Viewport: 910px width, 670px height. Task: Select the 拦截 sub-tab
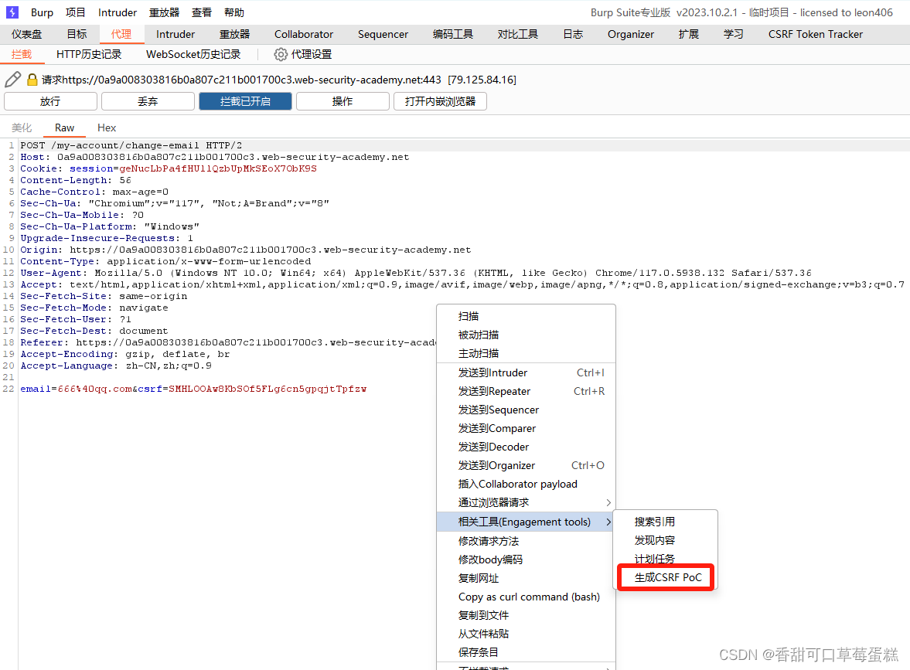tap(22, 55)
